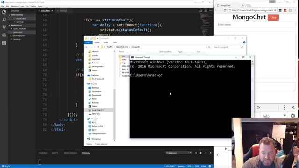Add a new terminal with the plus icon
Viewport: 299px width, 168px height.
tap(196, 153)
